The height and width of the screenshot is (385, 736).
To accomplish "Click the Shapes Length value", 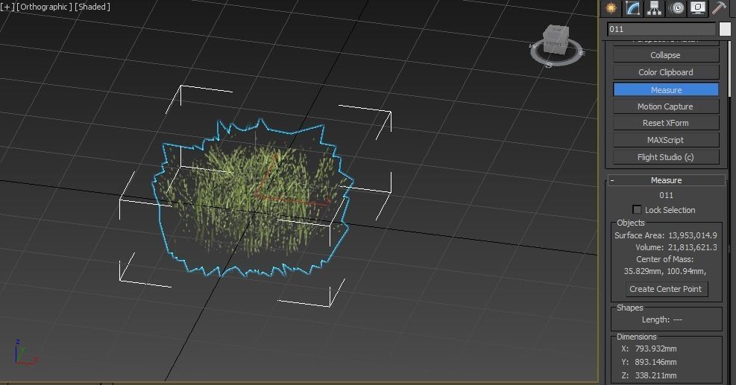I will point(677,319).
